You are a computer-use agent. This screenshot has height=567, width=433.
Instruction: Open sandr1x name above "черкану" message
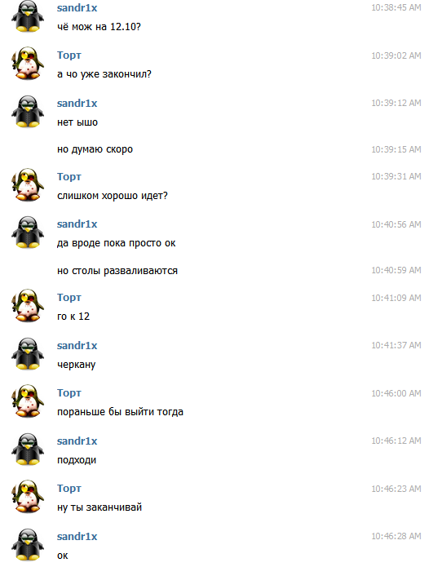point(77,346)
